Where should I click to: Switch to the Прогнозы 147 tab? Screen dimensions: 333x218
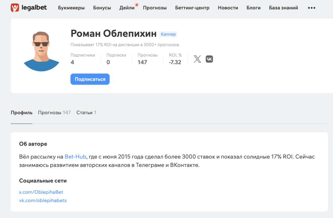54,113
